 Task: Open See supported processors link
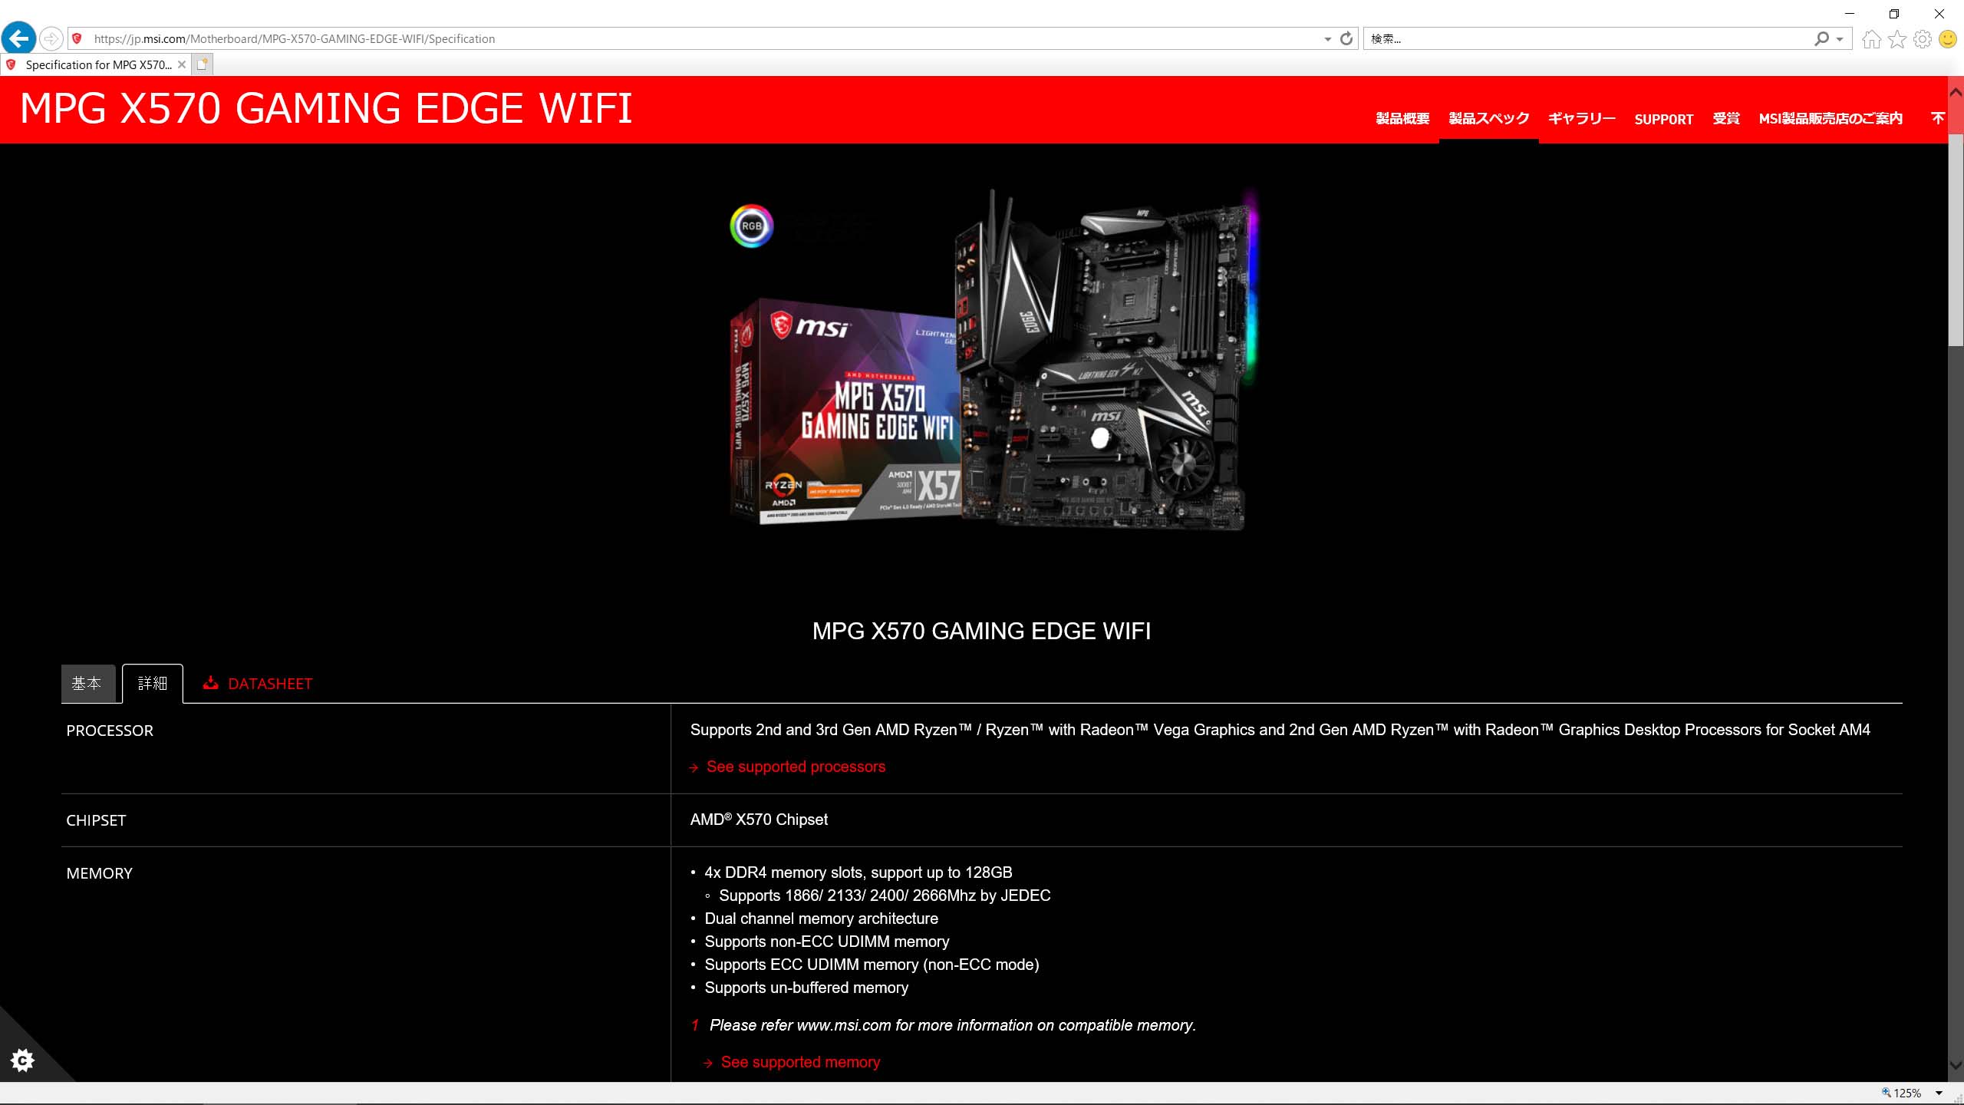click(796, 767)
